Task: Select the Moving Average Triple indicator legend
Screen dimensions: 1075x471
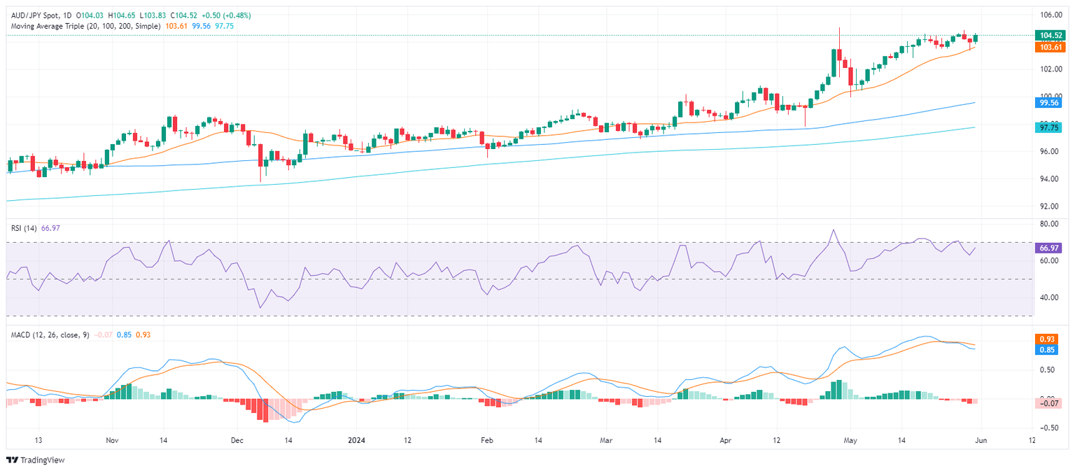Action: click(x=85, y=26)
